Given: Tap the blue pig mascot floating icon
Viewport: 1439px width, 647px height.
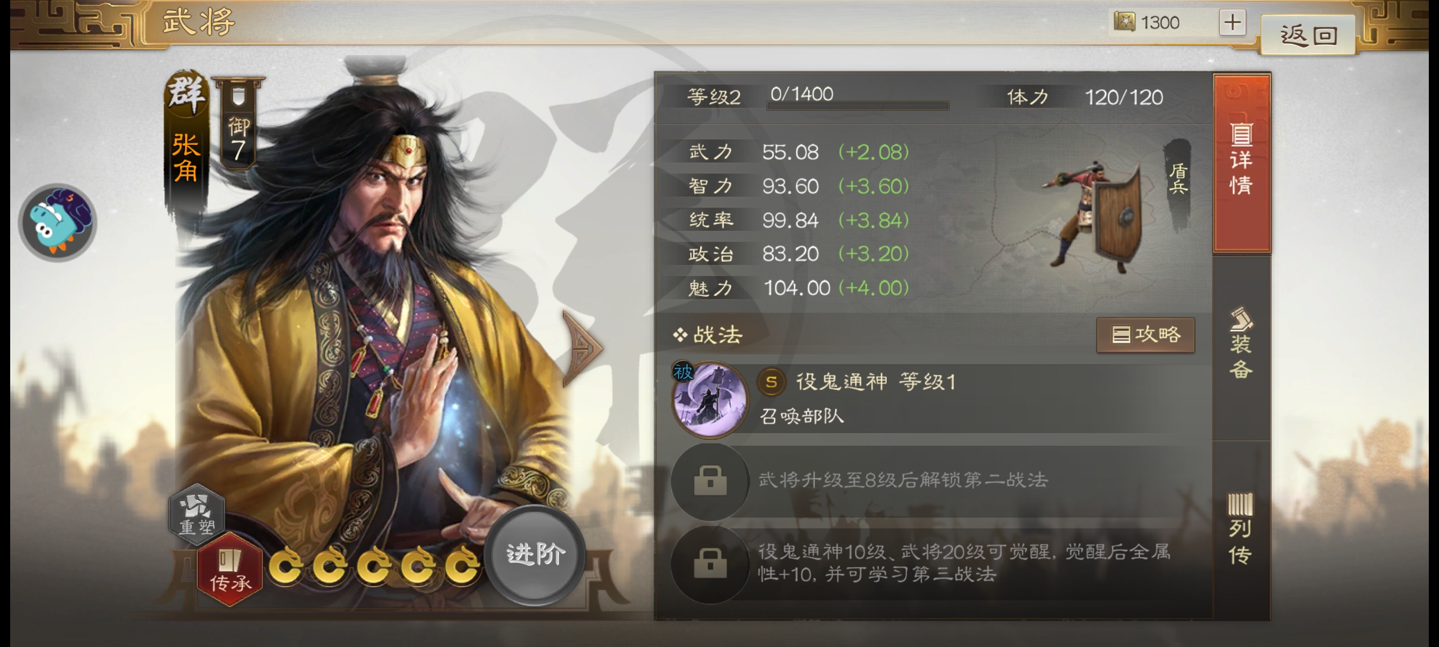Looking at the screenshot, I should [x=58, y=222].
